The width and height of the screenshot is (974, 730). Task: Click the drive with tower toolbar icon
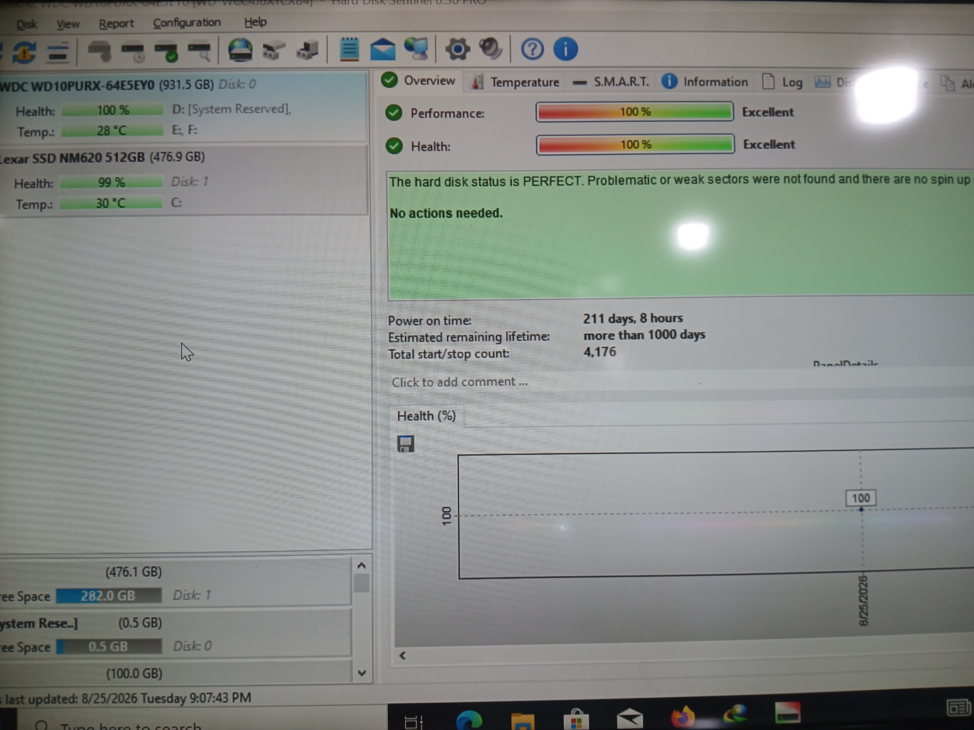[307, 49]
